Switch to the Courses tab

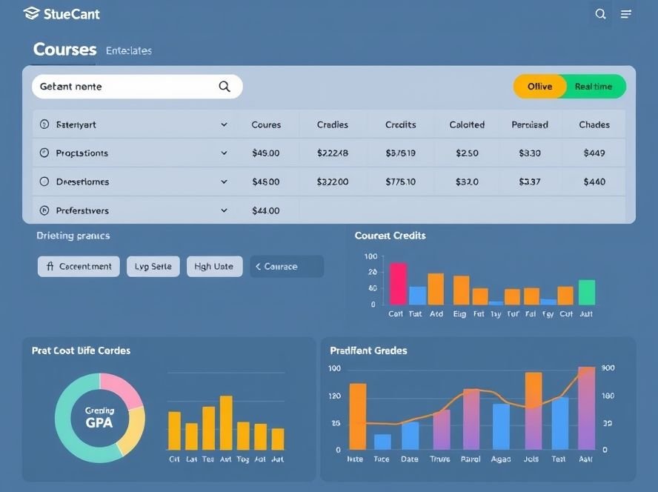64,50
